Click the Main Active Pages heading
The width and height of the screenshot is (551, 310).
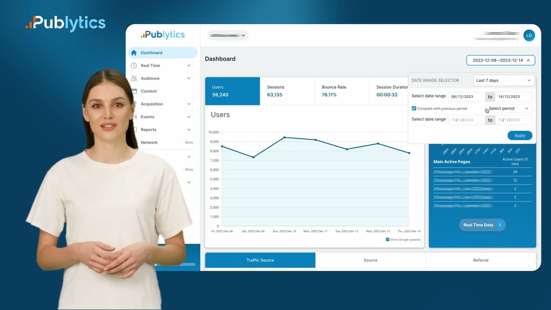click(452, 162)
